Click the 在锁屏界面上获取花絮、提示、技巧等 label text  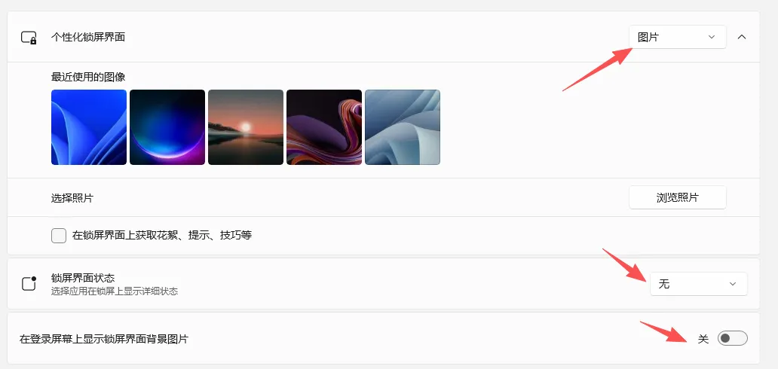tap(162, 235)
